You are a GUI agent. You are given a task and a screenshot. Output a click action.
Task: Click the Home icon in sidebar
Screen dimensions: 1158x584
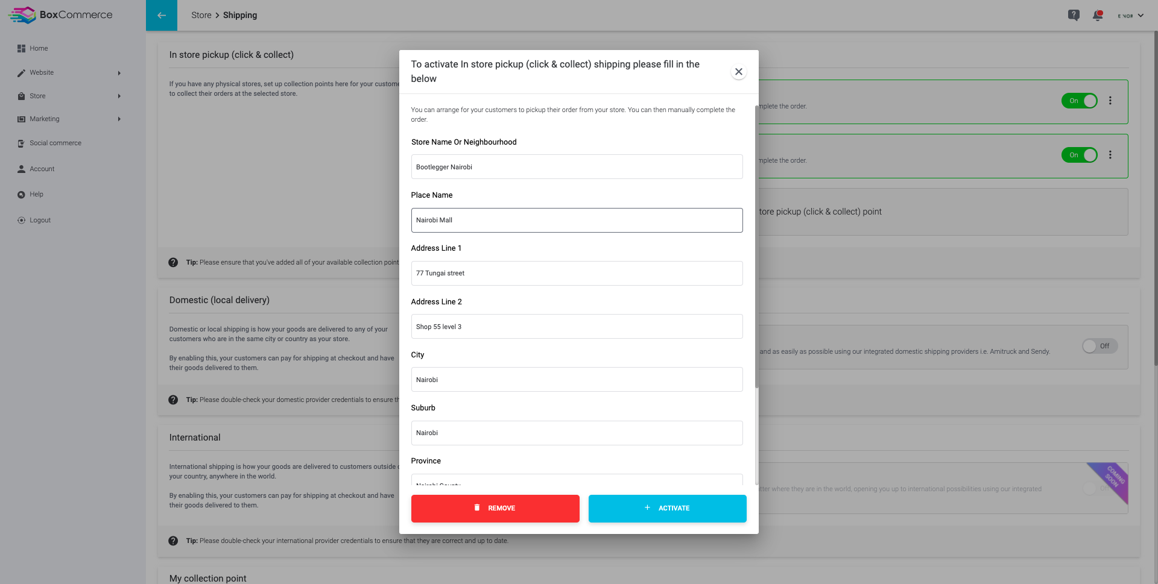point(21,48)
